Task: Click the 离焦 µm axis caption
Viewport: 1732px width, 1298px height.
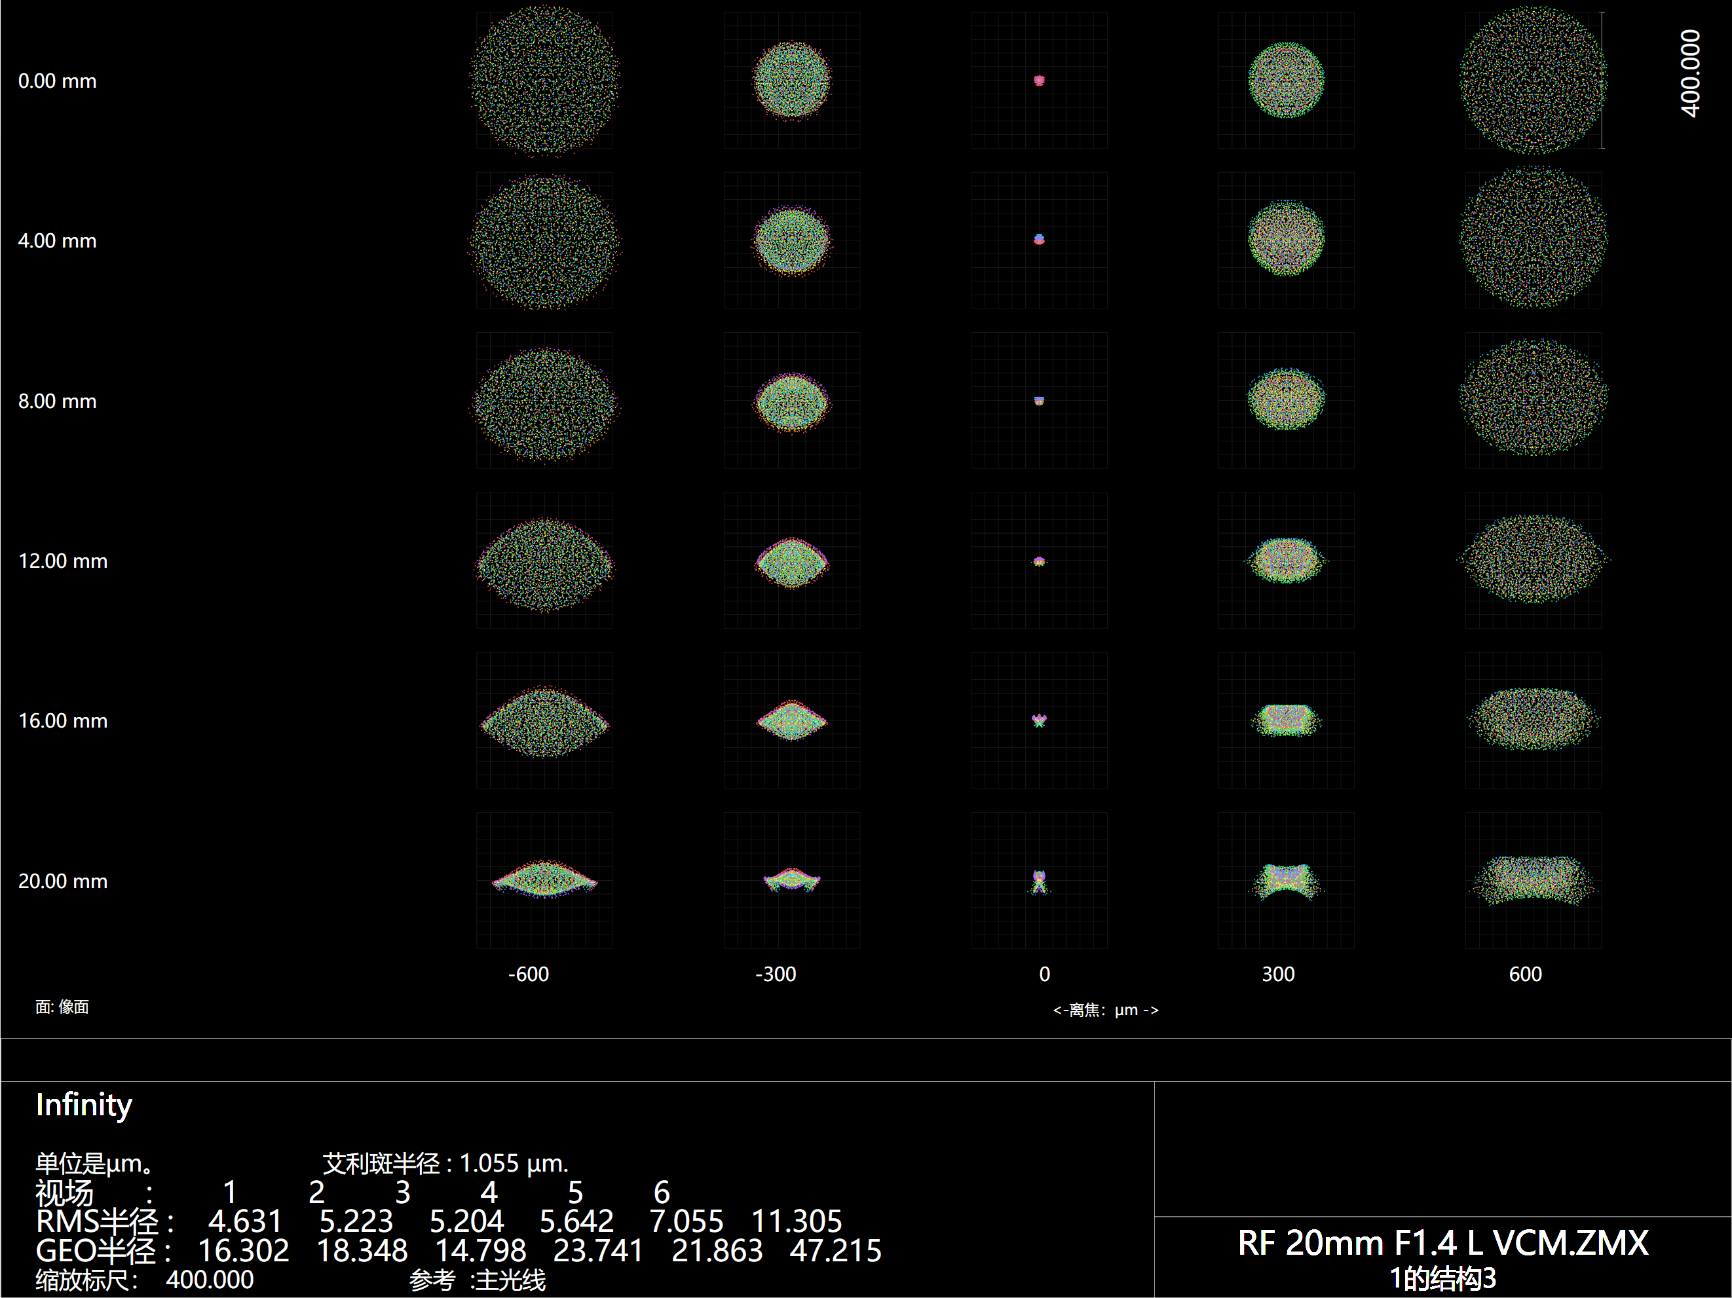Action: click(1105, 1010)
